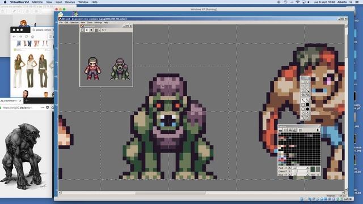Click the browser forward arrow
Screen dimensions: 363x204
20,36
